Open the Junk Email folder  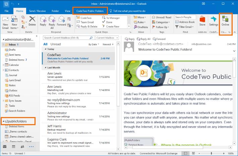tap(13, 80)
